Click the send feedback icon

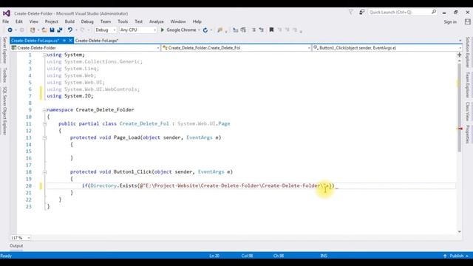pos(361,12)
